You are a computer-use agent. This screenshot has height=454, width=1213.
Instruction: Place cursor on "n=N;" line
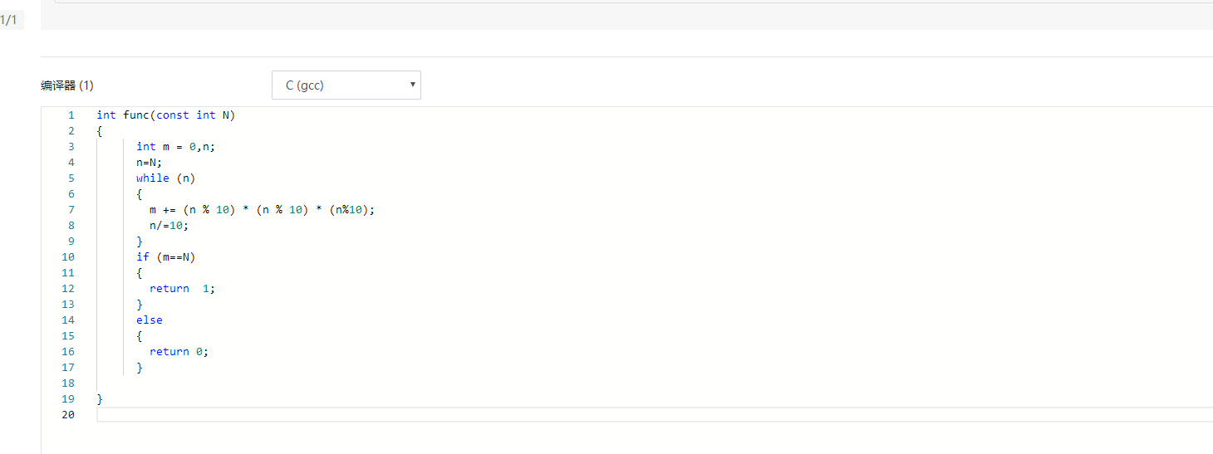pos(150,163)
